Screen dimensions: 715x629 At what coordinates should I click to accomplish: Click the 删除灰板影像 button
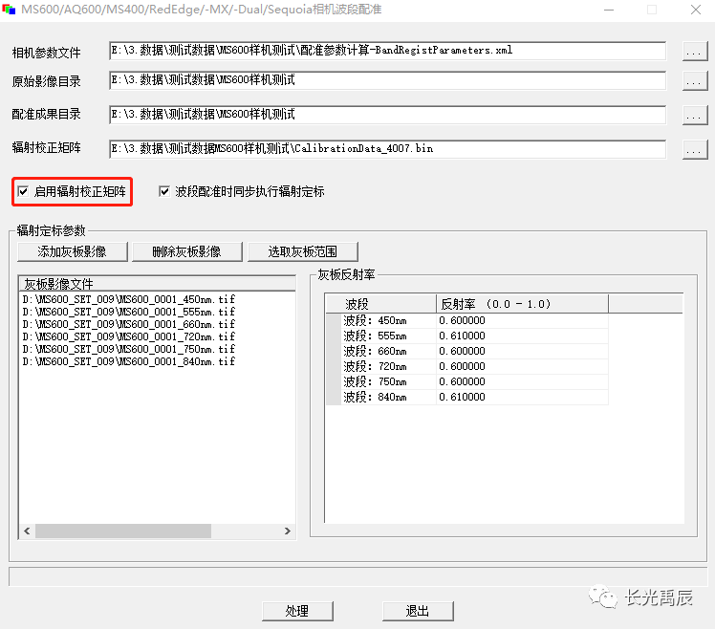click(x=186, y=251)
